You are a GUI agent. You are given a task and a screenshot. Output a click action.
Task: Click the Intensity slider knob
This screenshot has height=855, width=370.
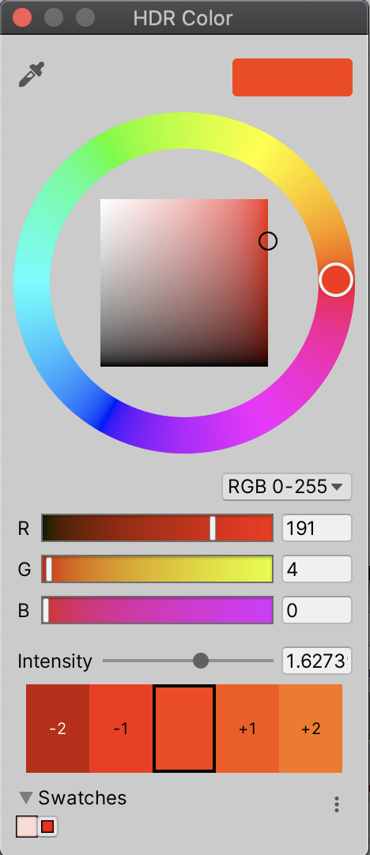click(201, 661)
